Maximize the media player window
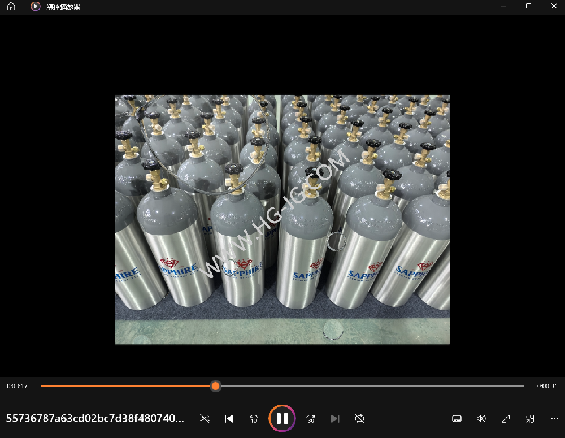The width and height of the screenshot is (565, 438). click(x=529, y=6)
